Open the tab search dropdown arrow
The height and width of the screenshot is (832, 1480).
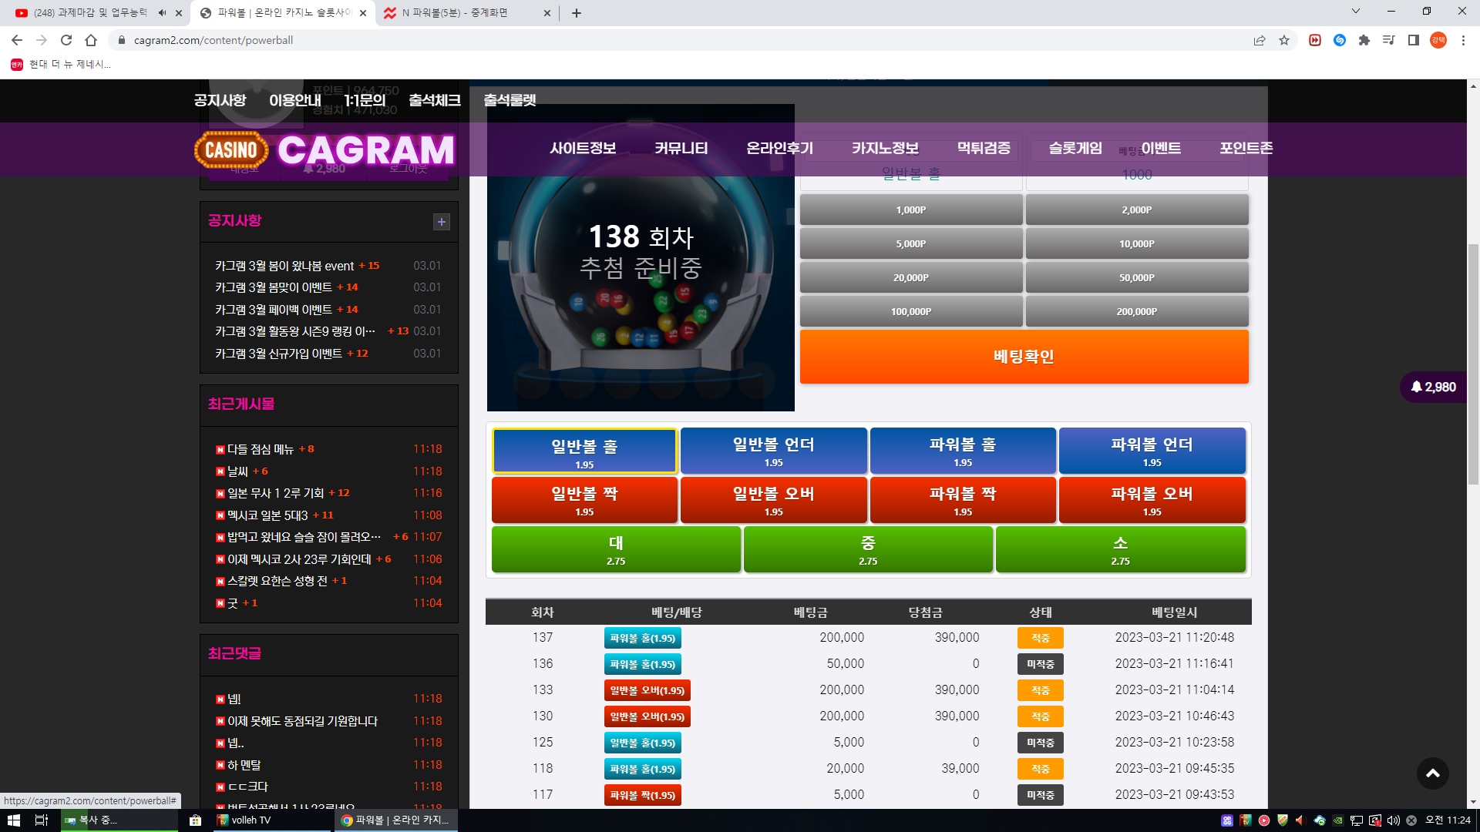pyautogui.click(x=1355, y=12)
